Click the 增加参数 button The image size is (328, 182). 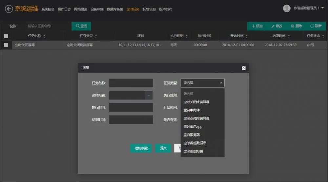coord(141,148)
